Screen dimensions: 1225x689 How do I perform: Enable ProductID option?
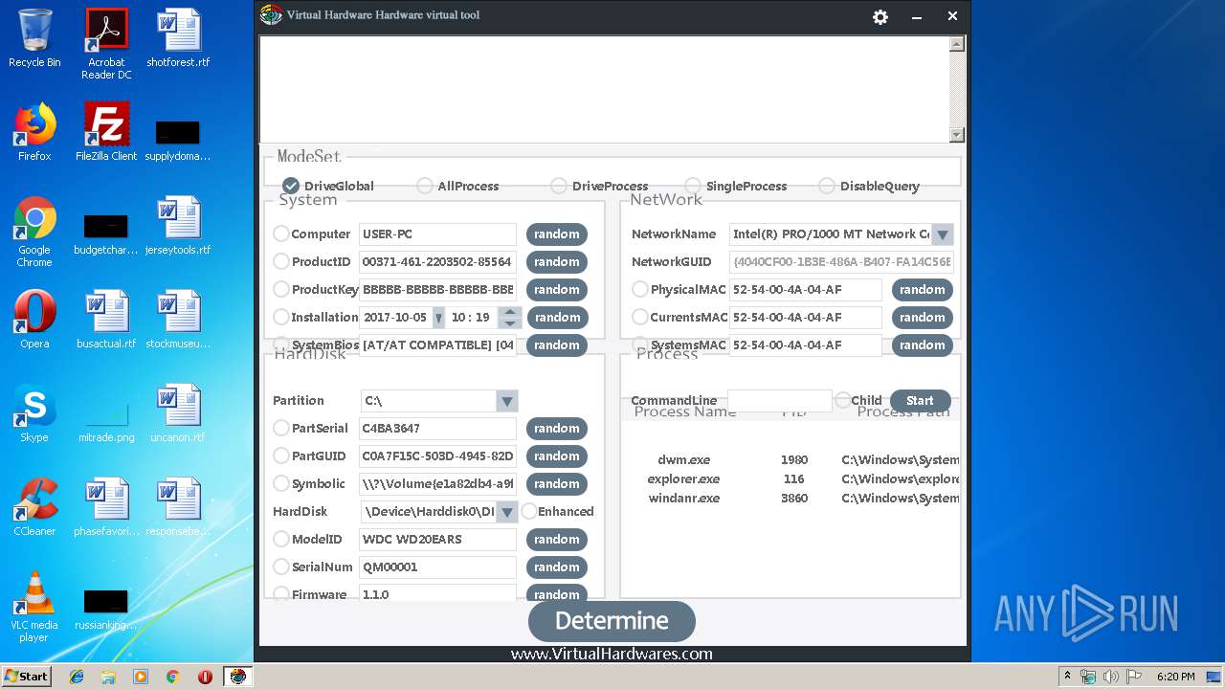[x=281, y=261]
